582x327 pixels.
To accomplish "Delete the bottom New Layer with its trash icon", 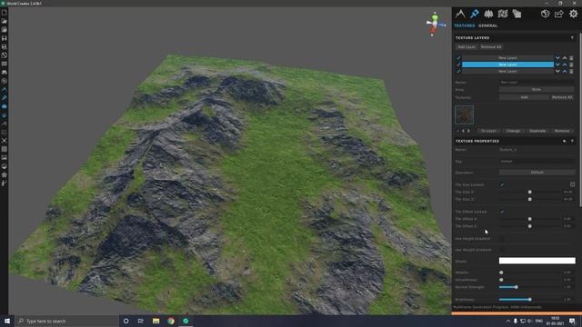I will (x=571, y=71).
